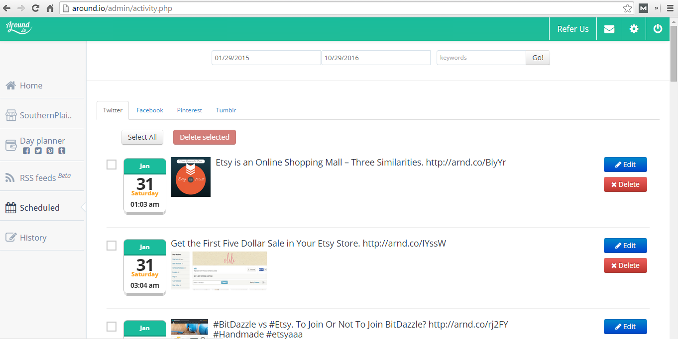Click post text with http://arnd.co/IYssW
The width and height of the screenshot is (680, 339).
[309, 244]
